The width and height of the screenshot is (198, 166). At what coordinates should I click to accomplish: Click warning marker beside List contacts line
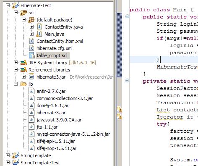click(x=120, y=109)
